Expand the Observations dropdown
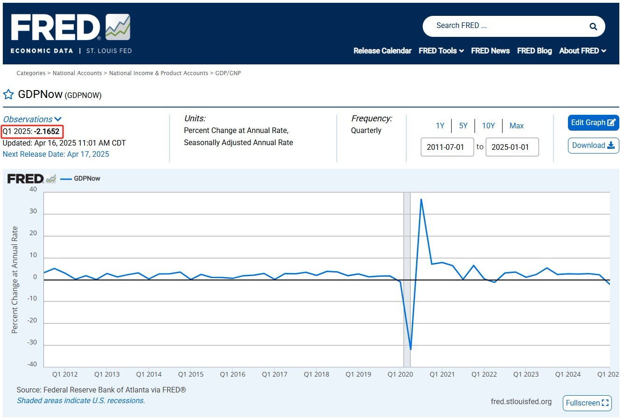The width and height of the screenshot is (624, 420). point(32,119)
